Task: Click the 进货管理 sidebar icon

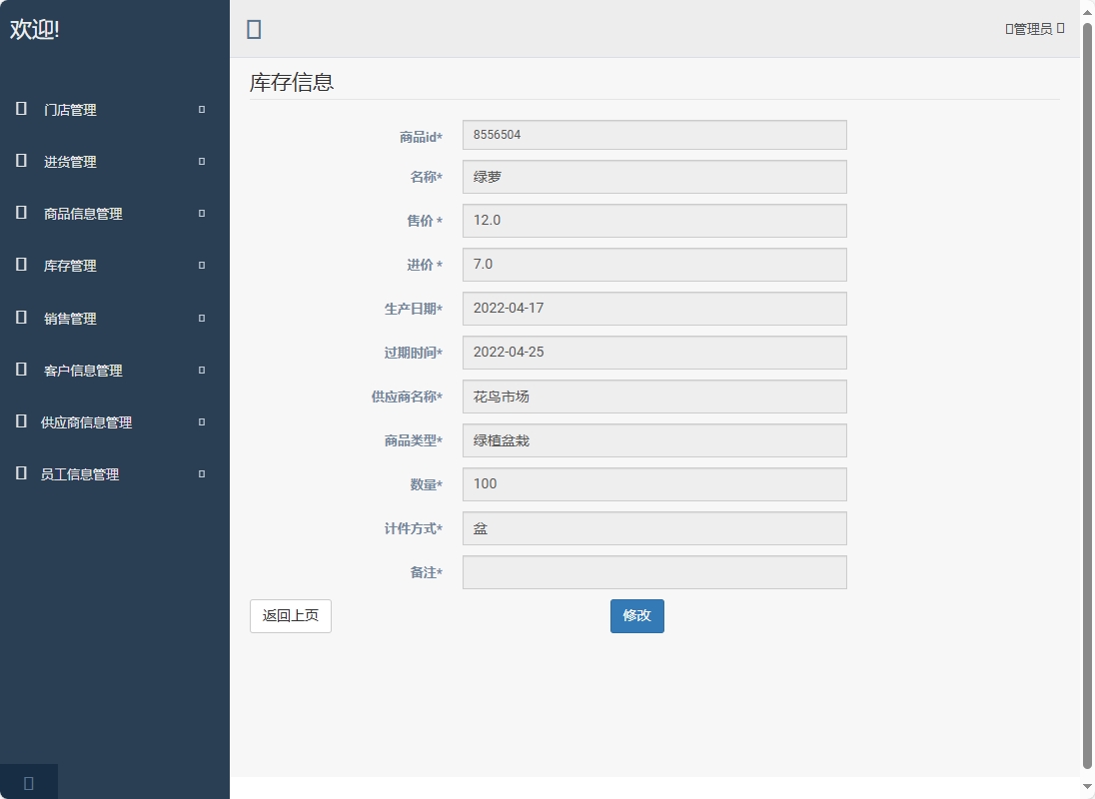Action: (20, 162)
